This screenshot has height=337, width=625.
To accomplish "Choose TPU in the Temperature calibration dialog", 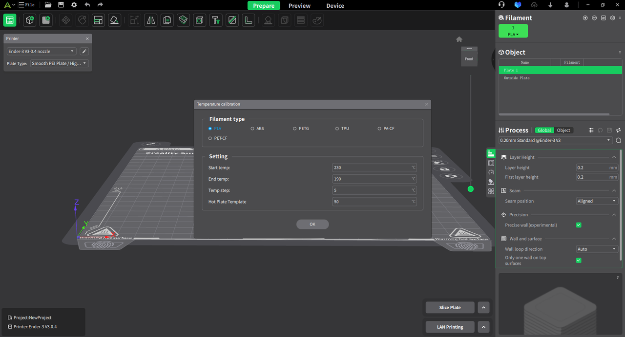I will (337, 128).
